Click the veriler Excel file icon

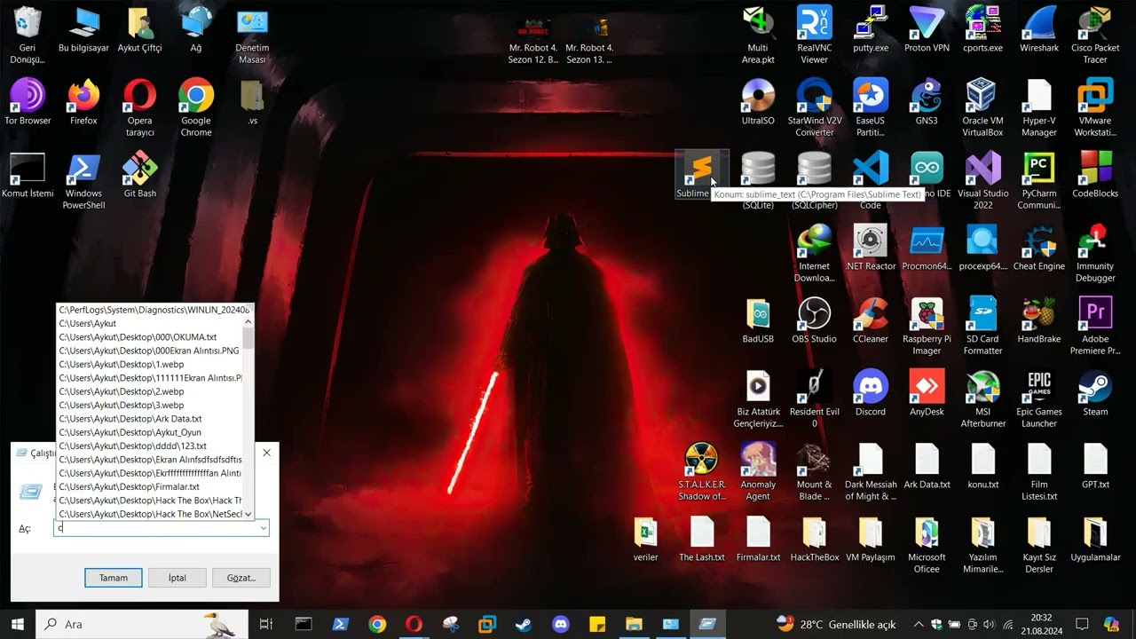tap(645, 539)
